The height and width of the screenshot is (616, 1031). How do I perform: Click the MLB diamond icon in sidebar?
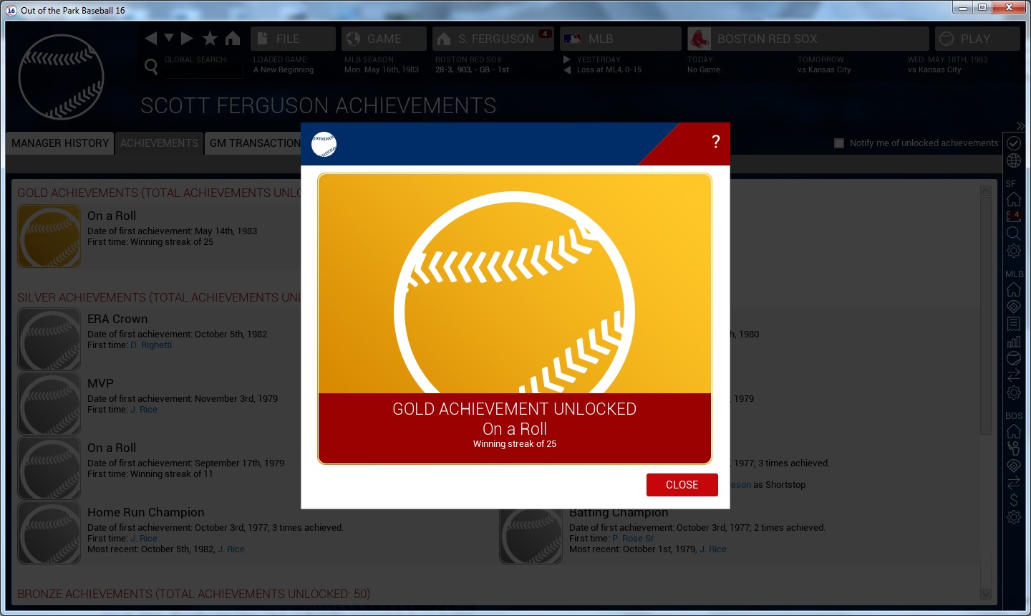(x=1014, y=307)
